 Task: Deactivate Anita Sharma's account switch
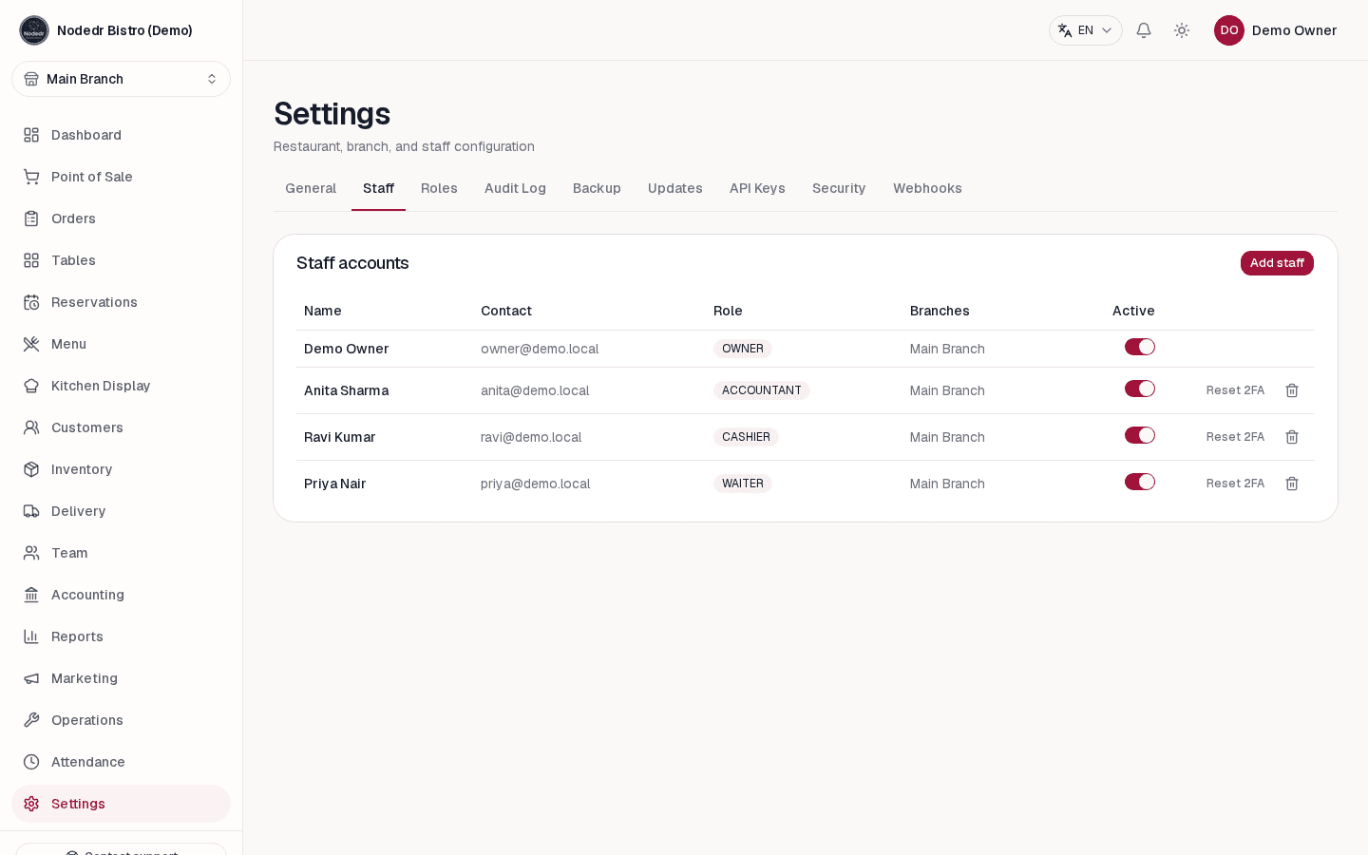click(1140, 389)
